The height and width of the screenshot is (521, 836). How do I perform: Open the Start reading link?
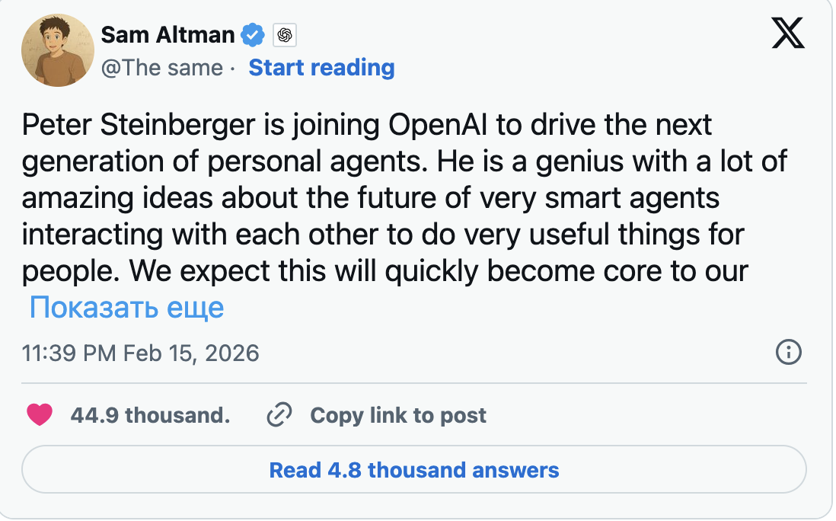click(321, 68)
